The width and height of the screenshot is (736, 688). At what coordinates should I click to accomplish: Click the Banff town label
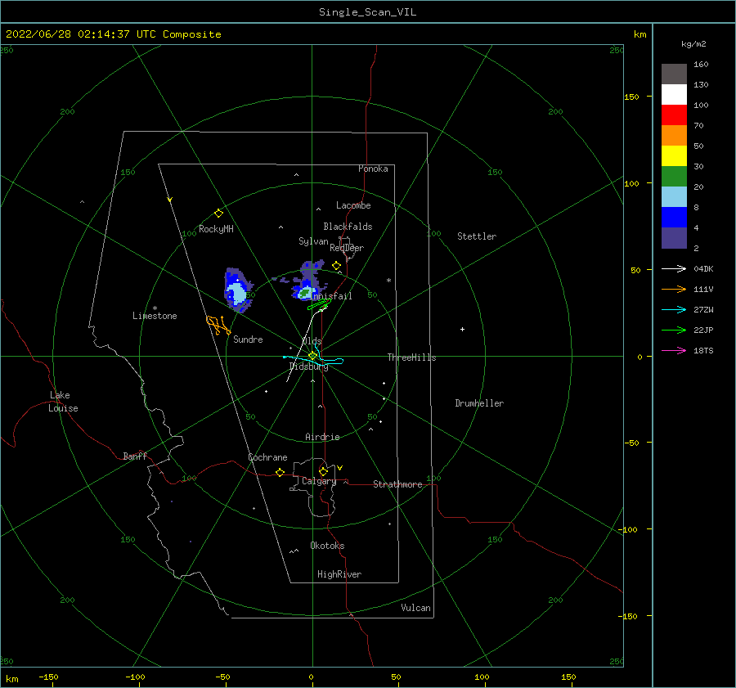(x=135, y=456)
